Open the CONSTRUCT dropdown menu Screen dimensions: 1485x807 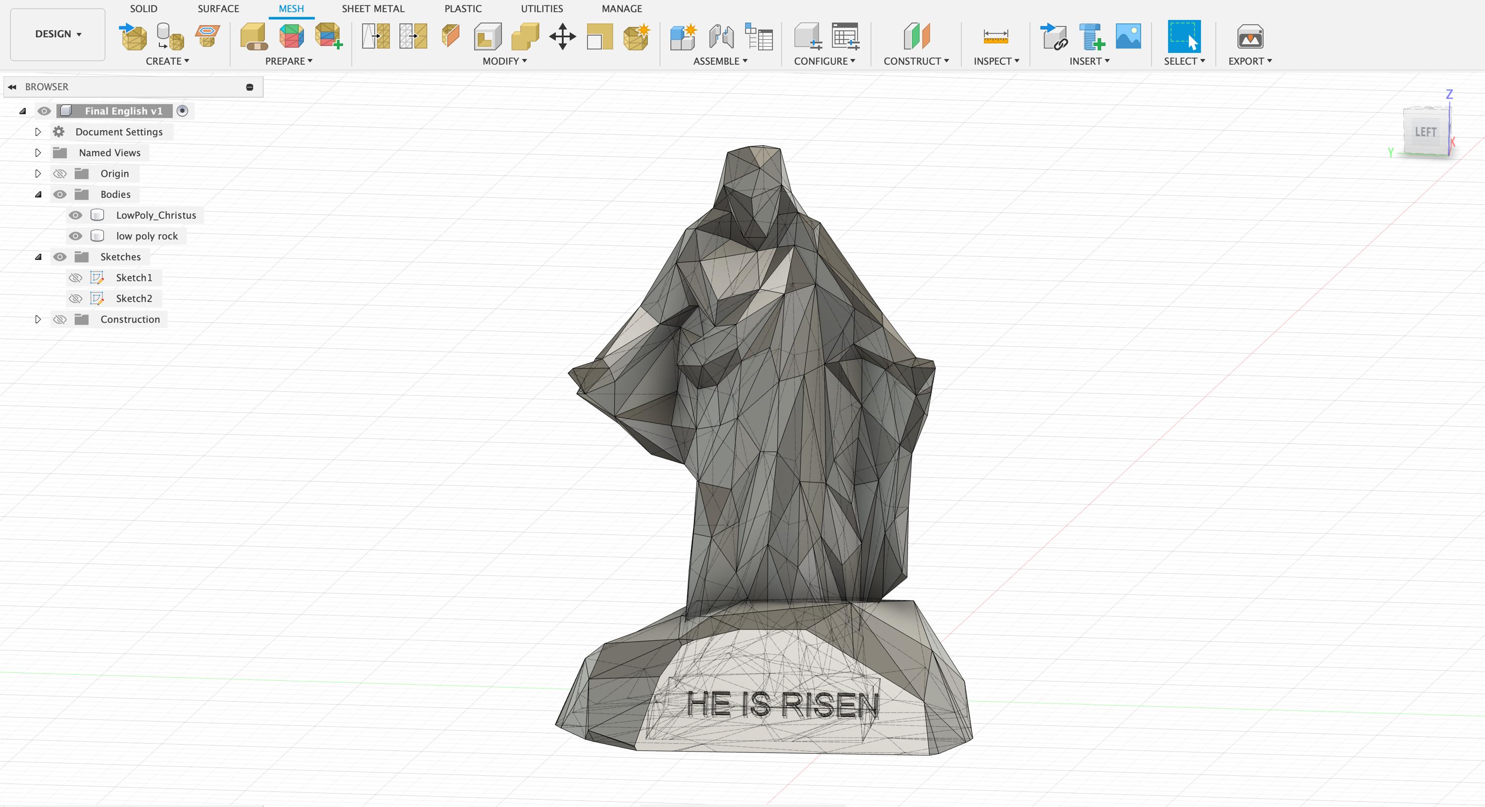(916, 61)
